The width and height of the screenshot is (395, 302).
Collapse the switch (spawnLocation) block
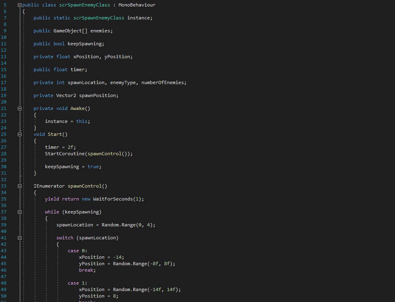19,238
